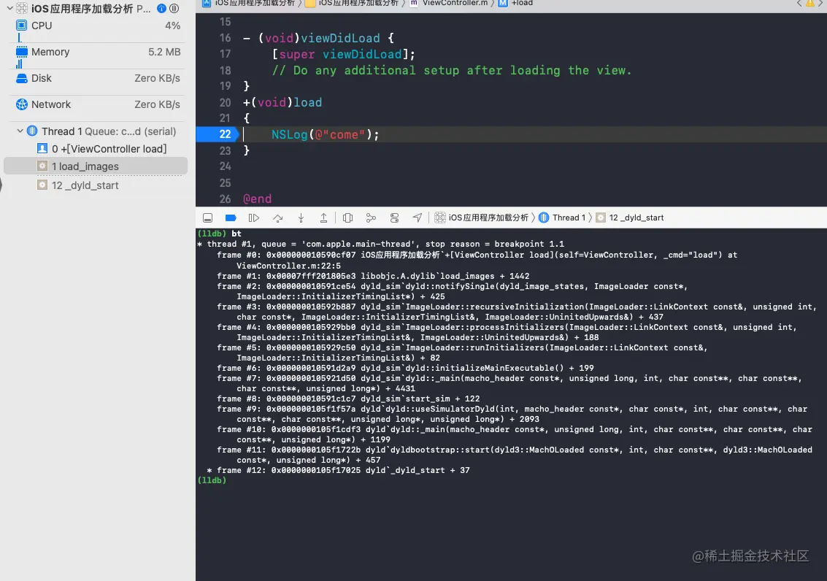Click the process view options icon
Image resolution: width=827 pixels, height=581 pixels.
tap(174, 9)
